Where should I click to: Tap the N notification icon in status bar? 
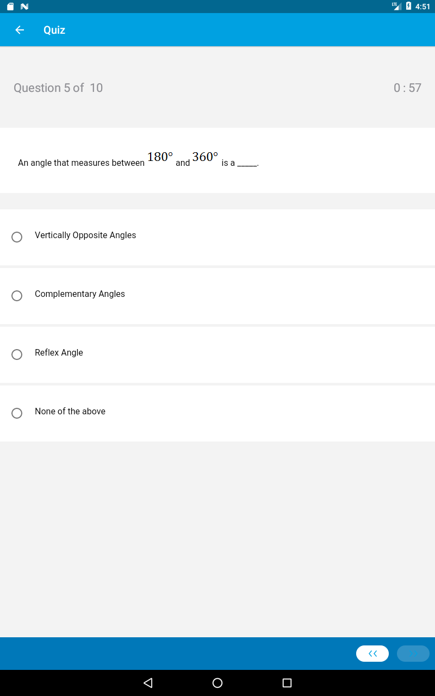tap(24, 7)
